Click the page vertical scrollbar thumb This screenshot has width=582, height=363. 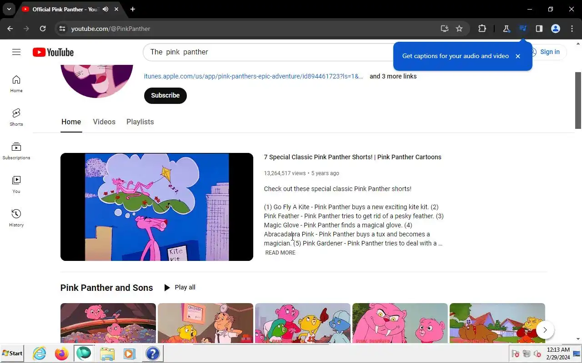[x=578, y=100]
